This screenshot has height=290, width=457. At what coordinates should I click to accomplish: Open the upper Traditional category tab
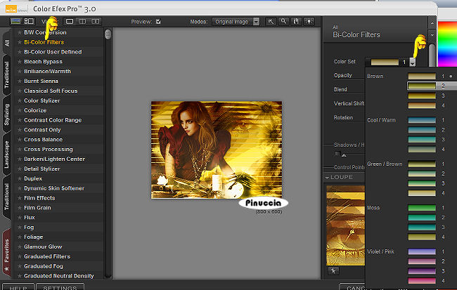pos(7,74)
